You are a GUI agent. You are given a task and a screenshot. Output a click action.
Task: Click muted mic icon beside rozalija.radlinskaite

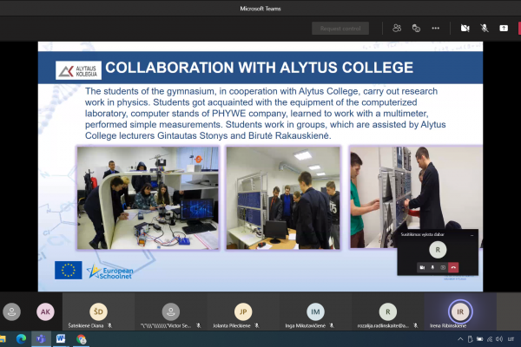click(x=415, y=326)
